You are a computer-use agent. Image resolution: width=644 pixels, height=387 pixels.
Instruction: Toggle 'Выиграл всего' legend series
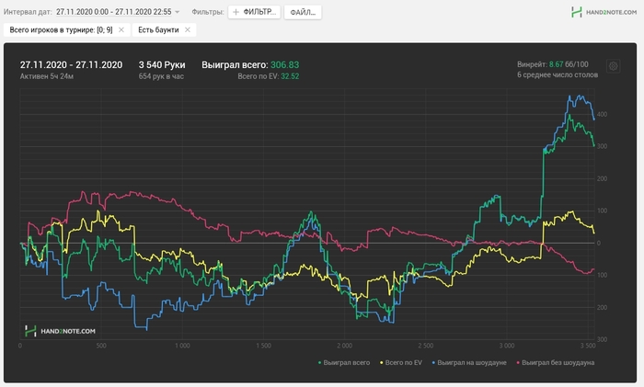coord(344,363)
